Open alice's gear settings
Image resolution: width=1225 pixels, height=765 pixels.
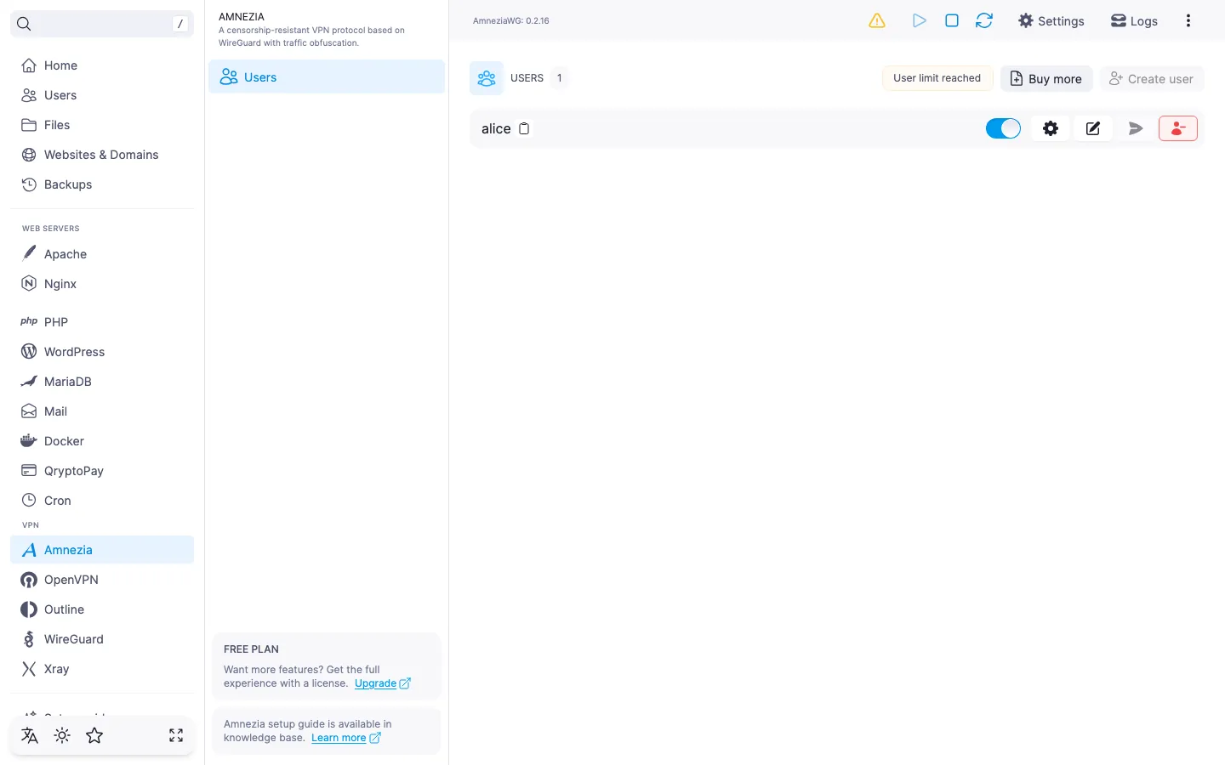point(1051,128)
